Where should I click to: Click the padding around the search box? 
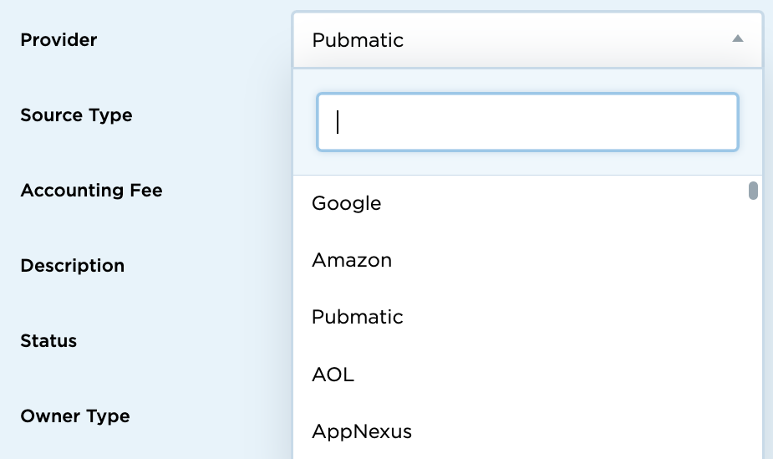pyautogui.click(x=528, y=164)
